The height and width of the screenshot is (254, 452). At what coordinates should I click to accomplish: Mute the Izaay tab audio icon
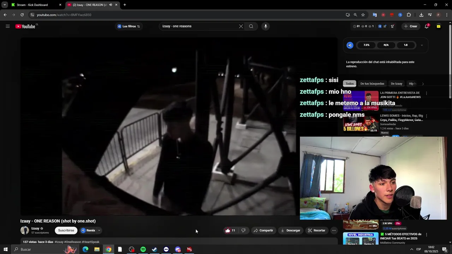111,5
